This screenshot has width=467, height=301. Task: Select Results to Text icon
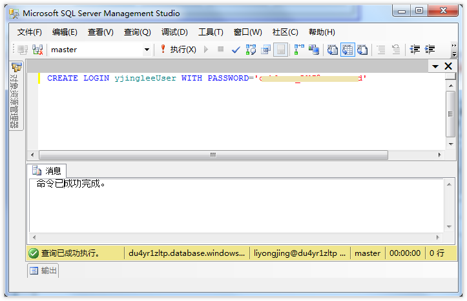click(333, 50)
